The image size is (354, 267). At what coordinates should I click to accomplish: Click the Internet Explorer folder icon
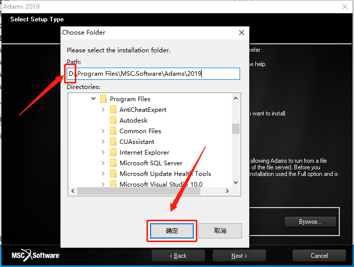113,152
